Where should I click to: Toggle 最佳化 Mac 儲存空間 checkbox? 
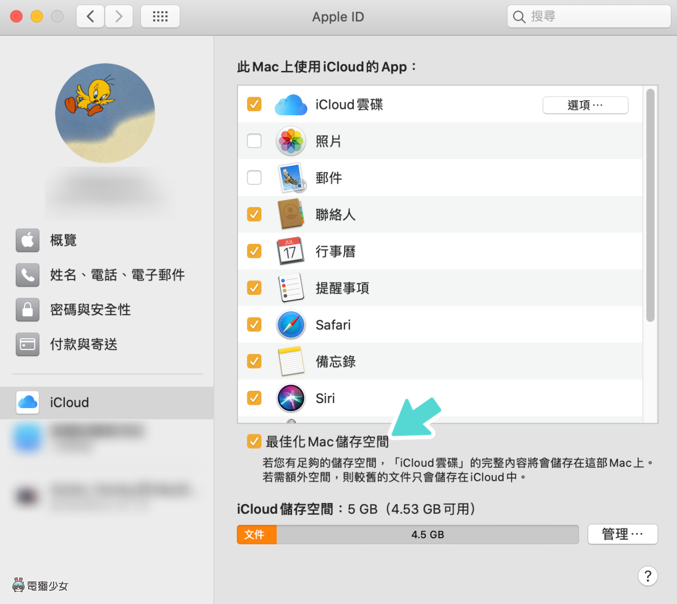pos(254,441)
